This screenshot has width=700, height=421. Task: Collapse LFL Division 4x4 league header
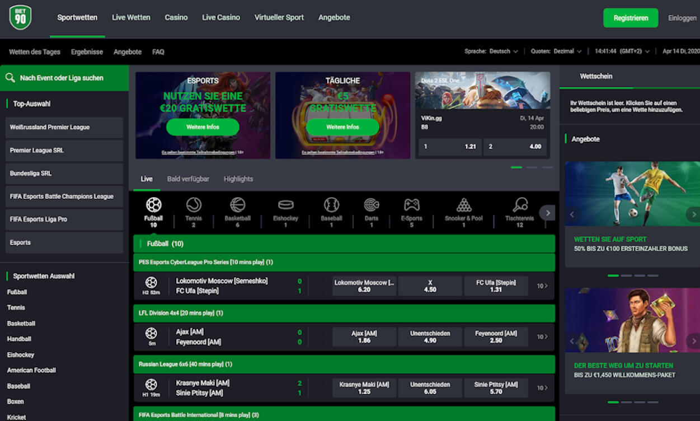(x=344, y=313)
